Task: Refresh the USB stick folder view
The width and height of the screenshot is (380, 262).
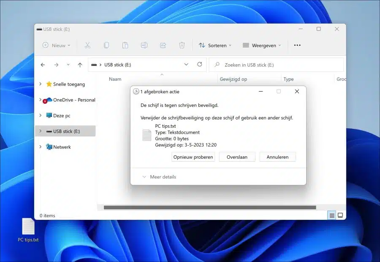Action: (199, 65)
